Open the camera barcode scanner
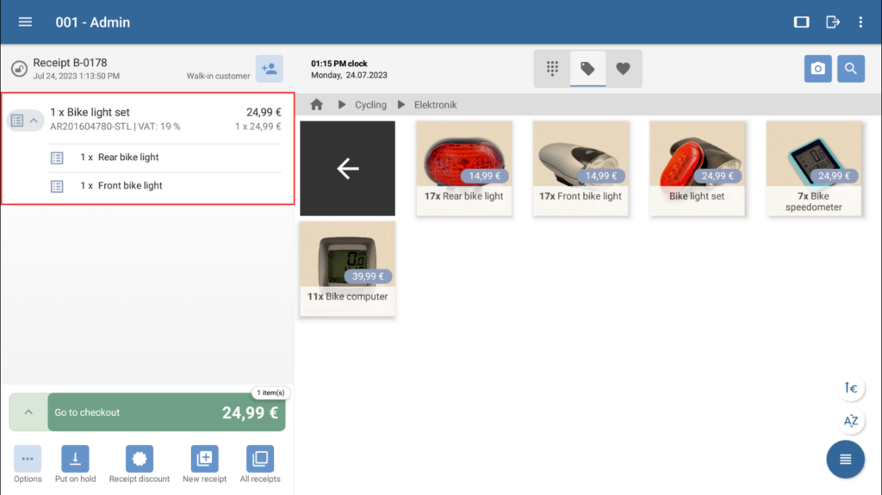Image resolution: width=882 pixels, height=495 pixels. [818, 69]
